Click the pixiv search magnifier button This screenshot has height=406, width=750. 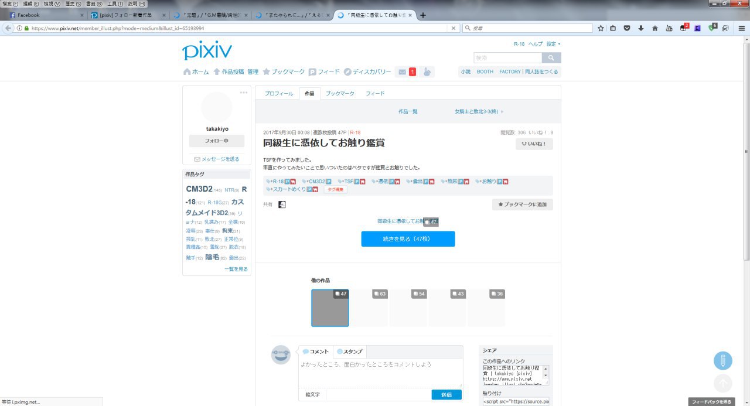[x=551, y=58]
